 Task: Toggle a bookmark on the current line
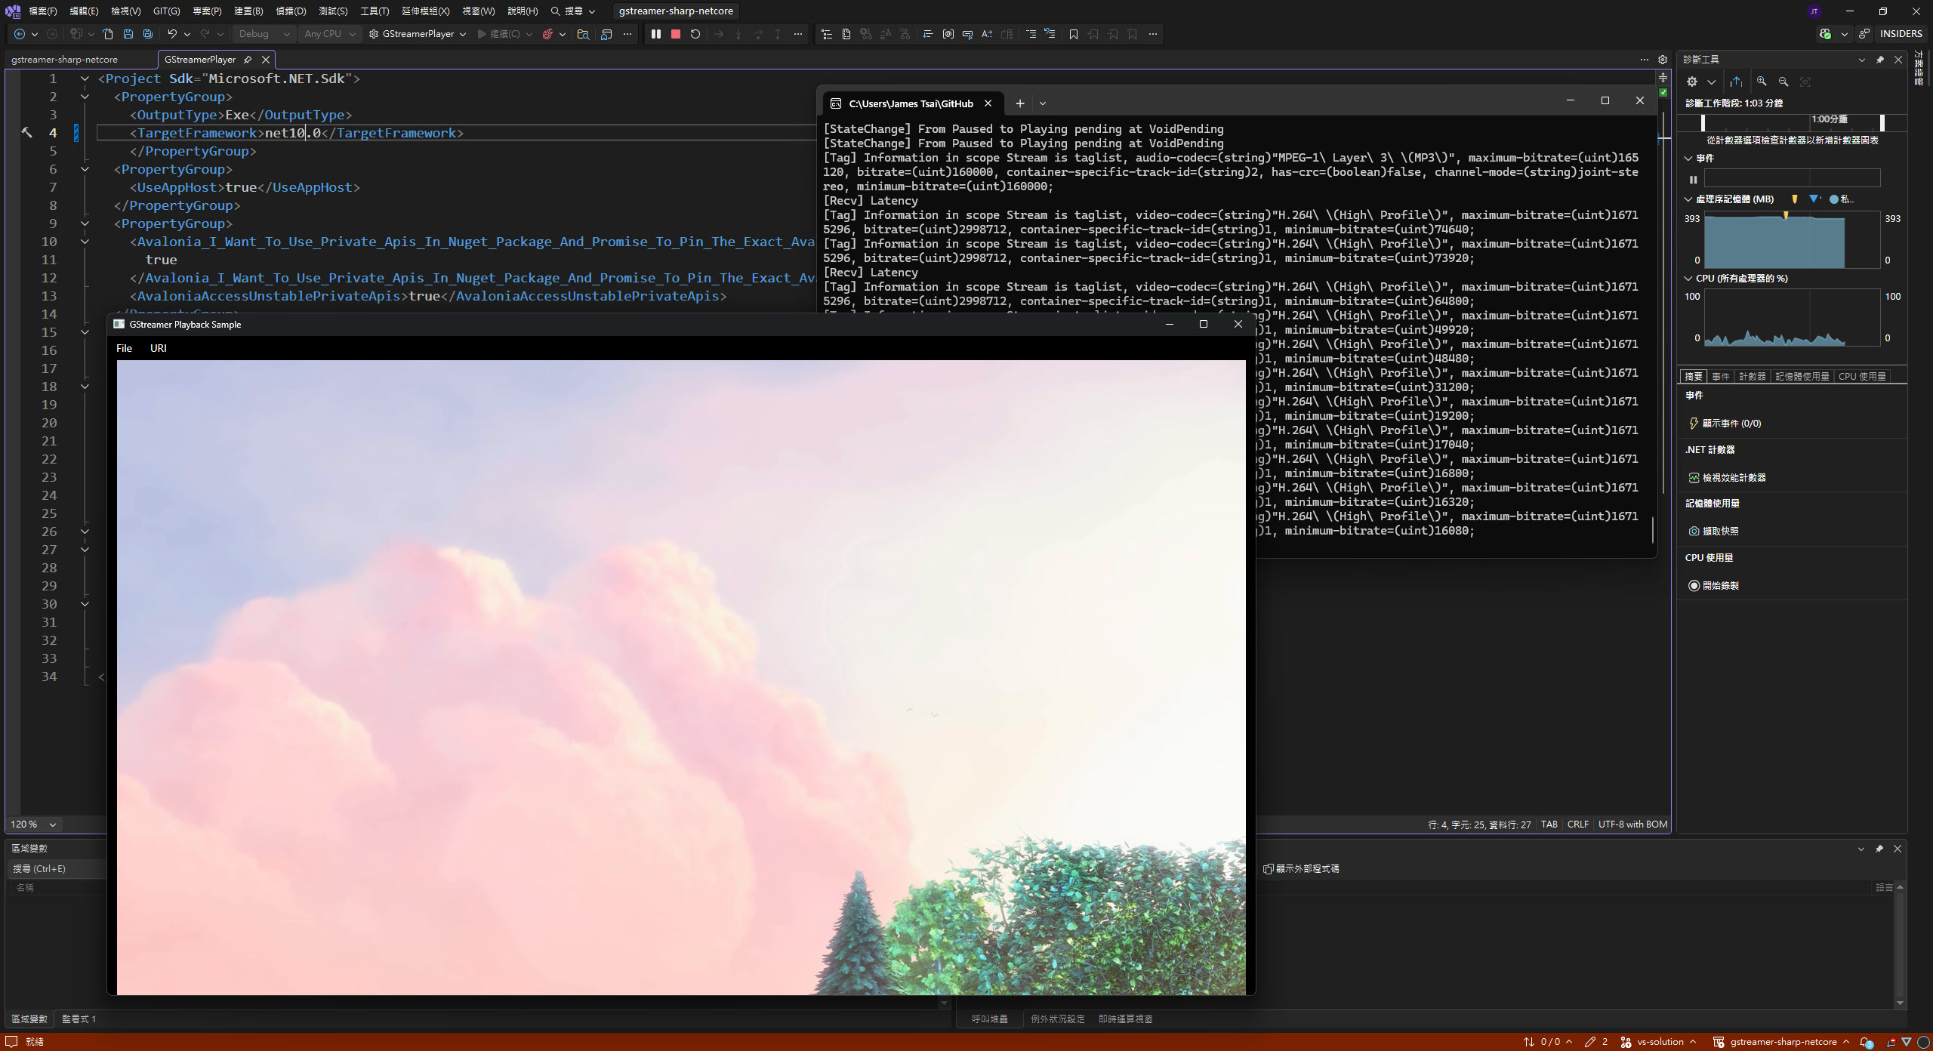coord(1074,34)
